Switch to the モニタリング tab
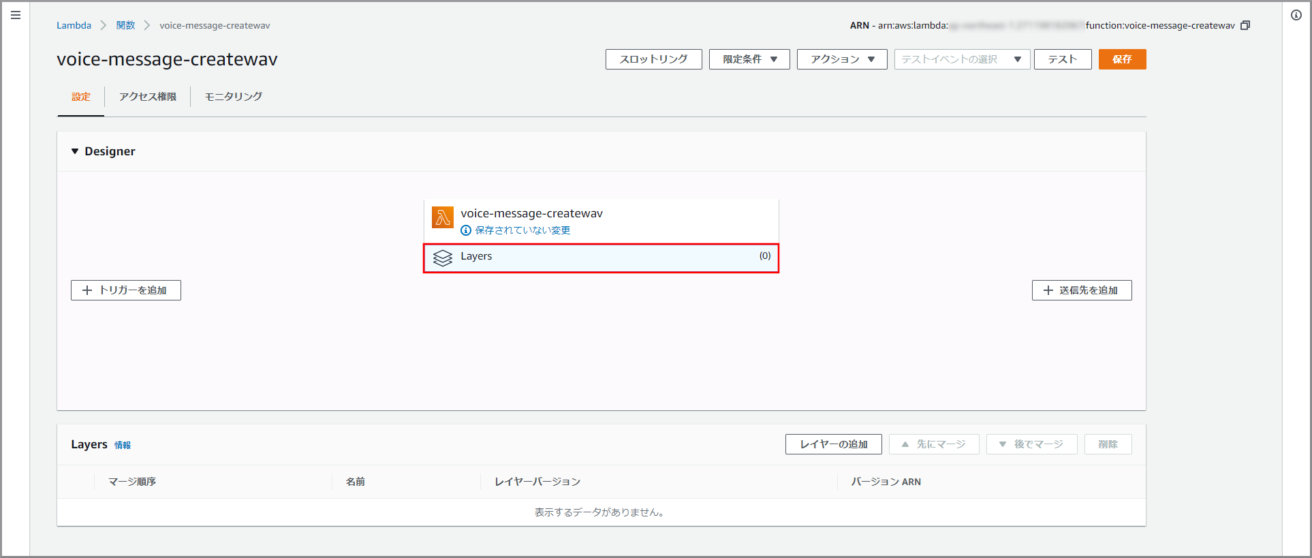Image resolution: width=1312 pixels, height=558 pixels. (x=234, y=97)
